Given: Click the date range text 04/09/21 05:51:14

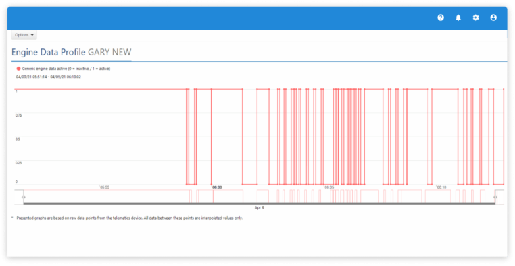Looking at the screenshot, I should (32, 77).
